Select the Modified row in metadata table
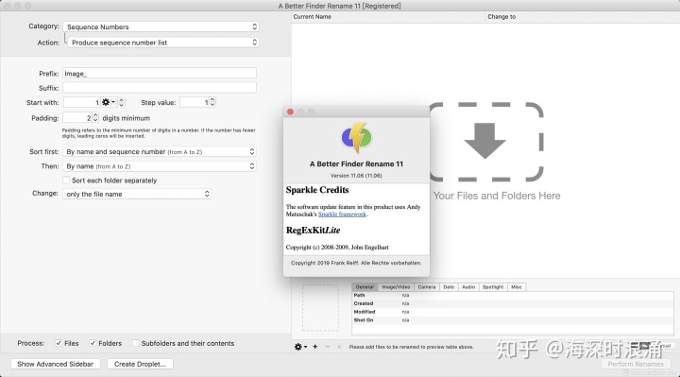This screenshot has height=377, width=680. point(513,312)
